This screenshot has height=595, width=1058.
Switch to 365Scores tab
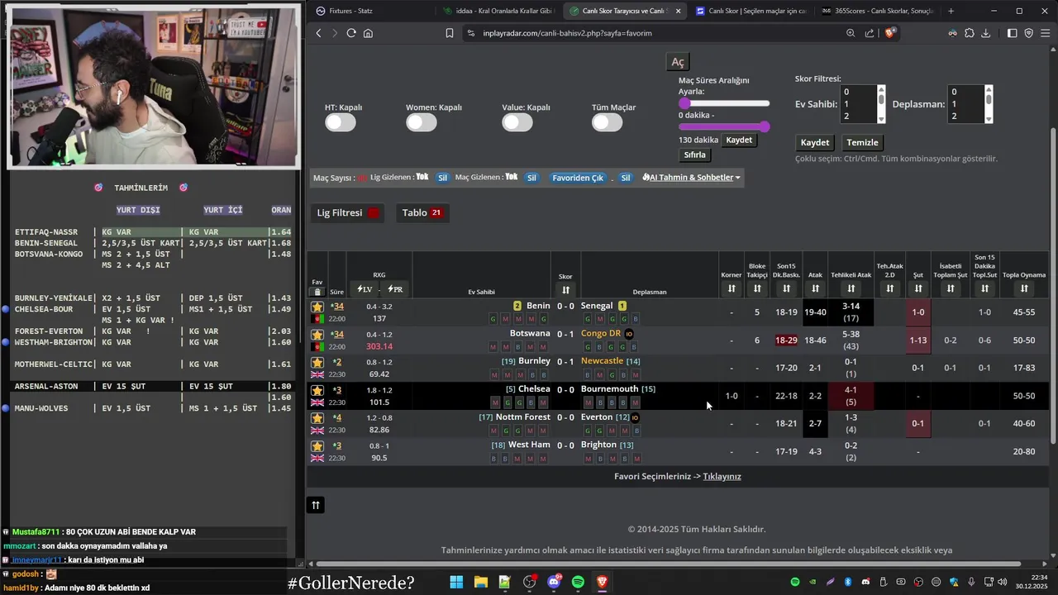click(x=876, y=11)
